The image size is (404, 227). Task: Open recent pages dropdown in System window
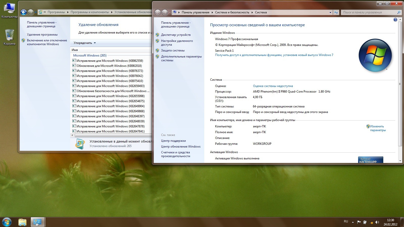[x=170, y=12]
